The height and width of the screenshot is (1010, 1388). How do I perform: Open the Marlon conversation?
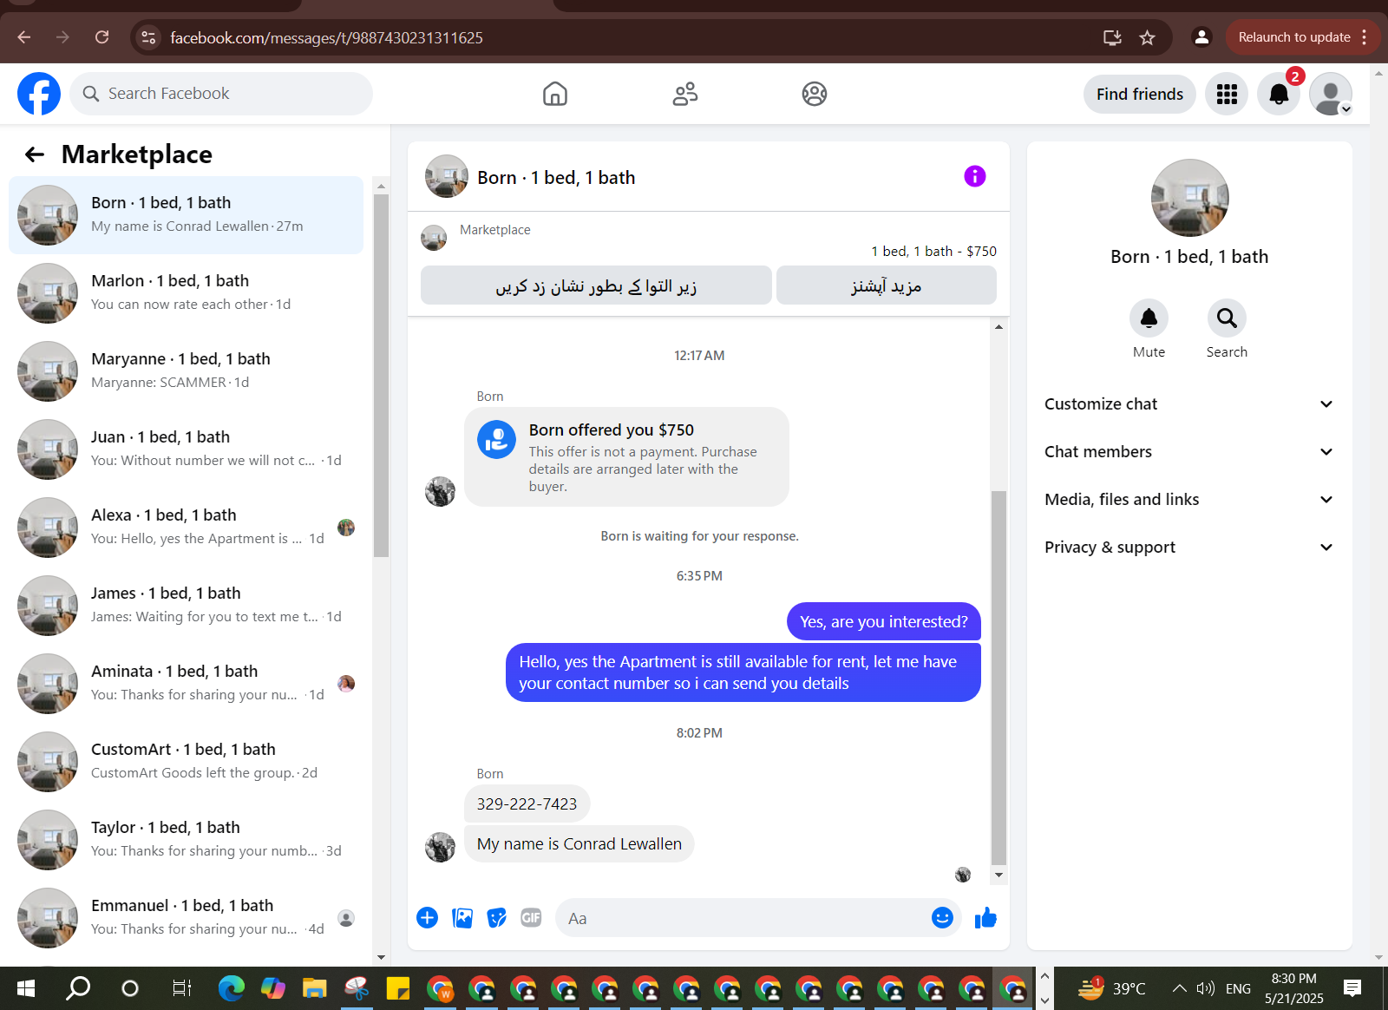[187, 293]
